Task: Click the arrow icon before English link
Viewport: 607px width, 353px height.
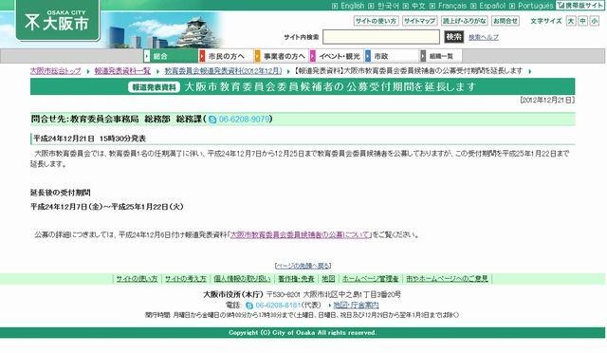Action: 335,6
